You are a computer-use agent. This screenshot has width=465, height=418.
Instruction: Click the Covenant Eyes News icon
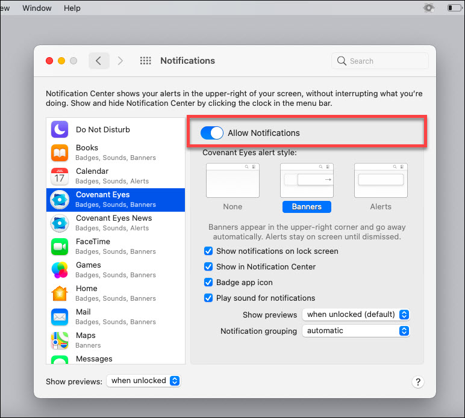tap(60, 223)
